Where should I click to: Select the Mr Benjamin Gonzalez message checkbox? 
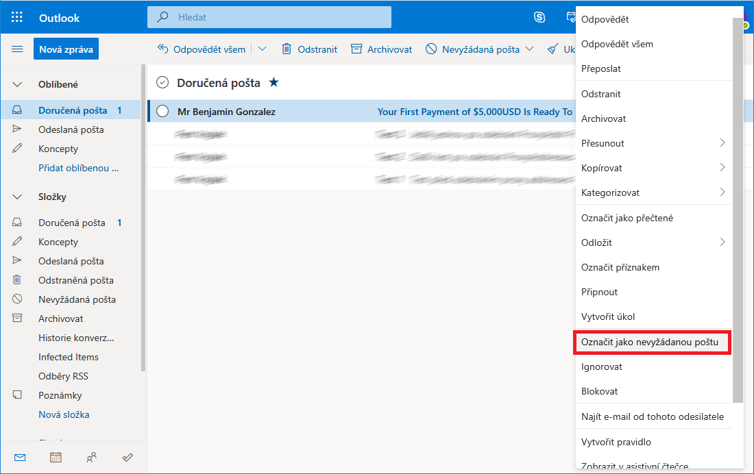[162, 111]
